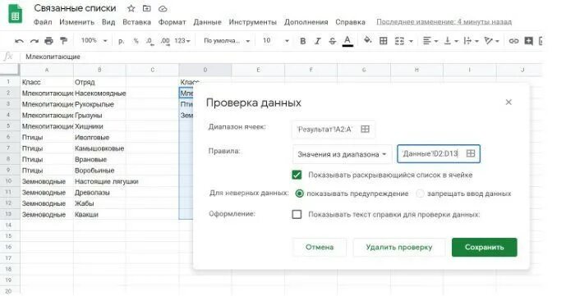
Task: Open the font size 10 dropdown
Action: [275, 41]
